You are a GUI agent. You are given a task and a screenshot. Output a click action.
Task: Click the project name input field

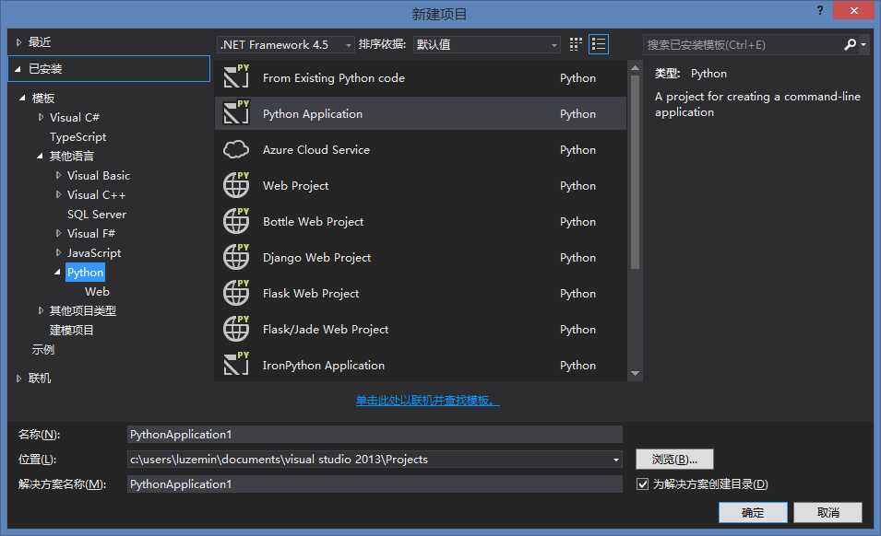pos(375,435)
